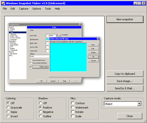
Task: Click the Windows Snapshot Maker title bar icon
Action: coord(3,3)
